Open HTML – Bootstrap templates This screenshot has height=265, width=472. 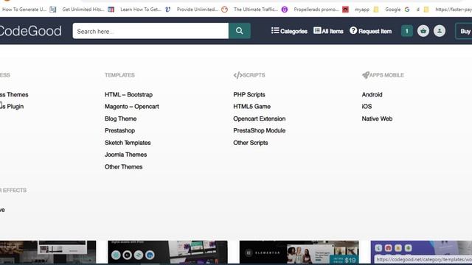coord(128,95)
